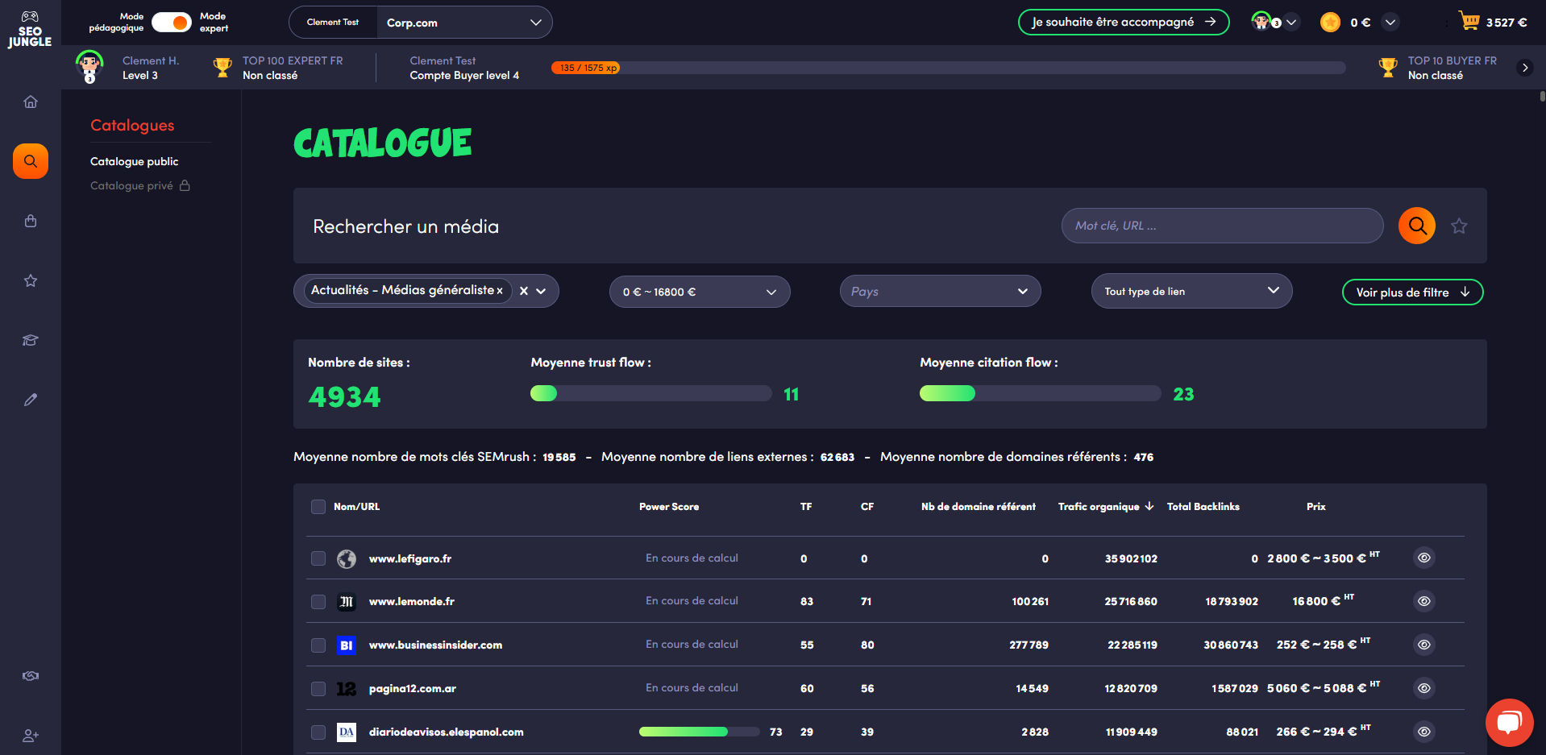Open the shopping cart showing 3527 €
This screenshot has width=1546, height=755.
pyautogui.click(x=1493, y=22)
